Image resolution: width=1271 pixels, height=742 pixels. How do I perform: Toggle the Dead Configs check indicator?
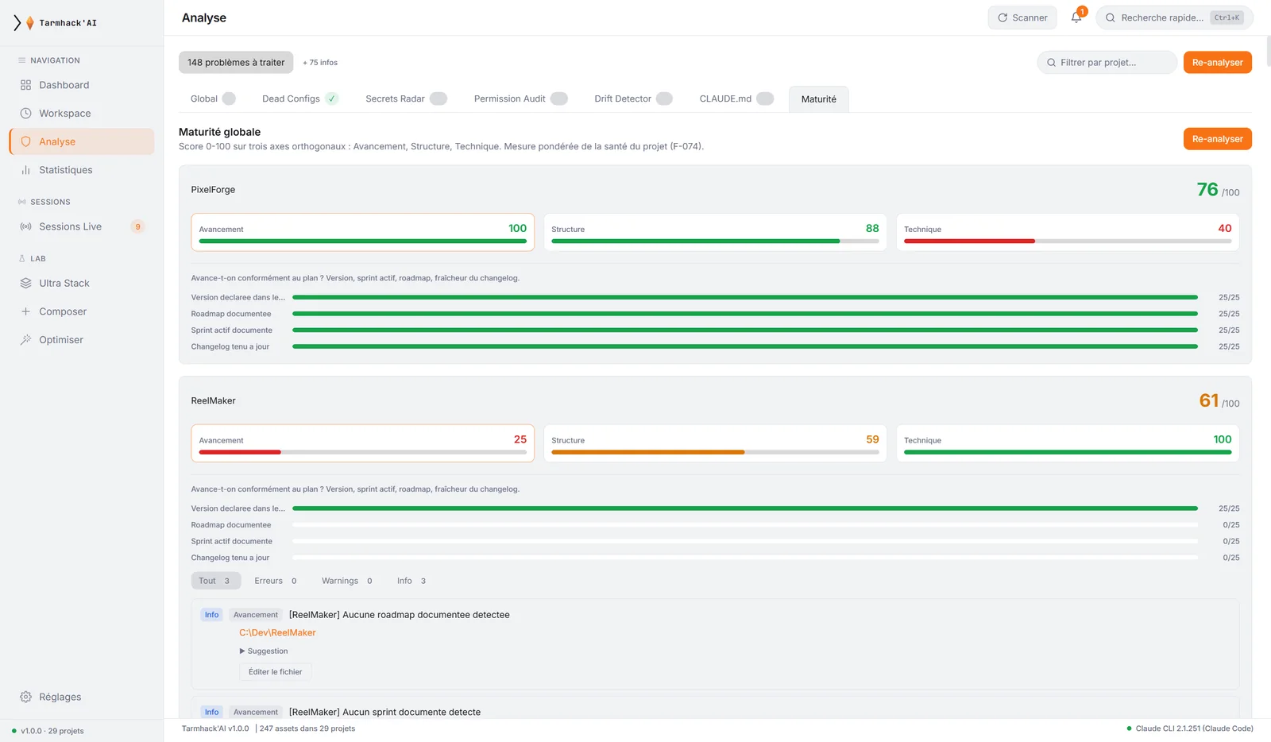coord(332,99)
